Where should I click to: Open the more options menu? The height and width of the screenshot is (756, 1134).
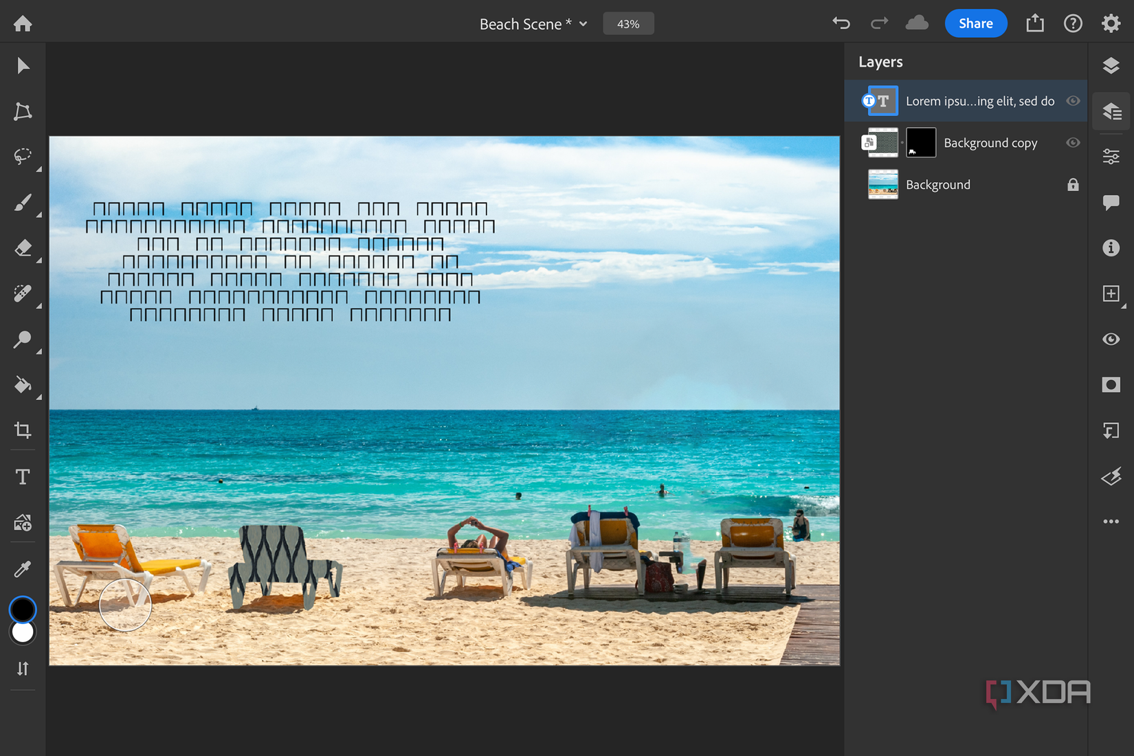[1111, 521]
